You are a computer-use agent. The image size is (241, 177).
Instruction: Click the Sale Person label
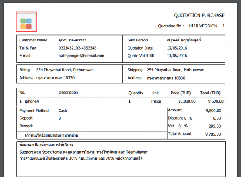click(x=138, y=40)
